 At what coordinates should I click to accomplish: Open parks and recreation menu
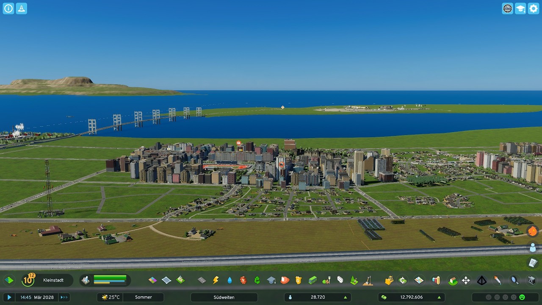(x=326, y=280)
